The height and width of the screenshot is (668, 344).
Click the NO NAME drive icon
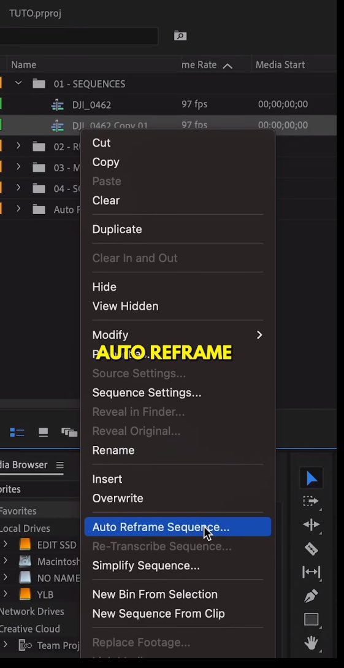pos(25,578)
